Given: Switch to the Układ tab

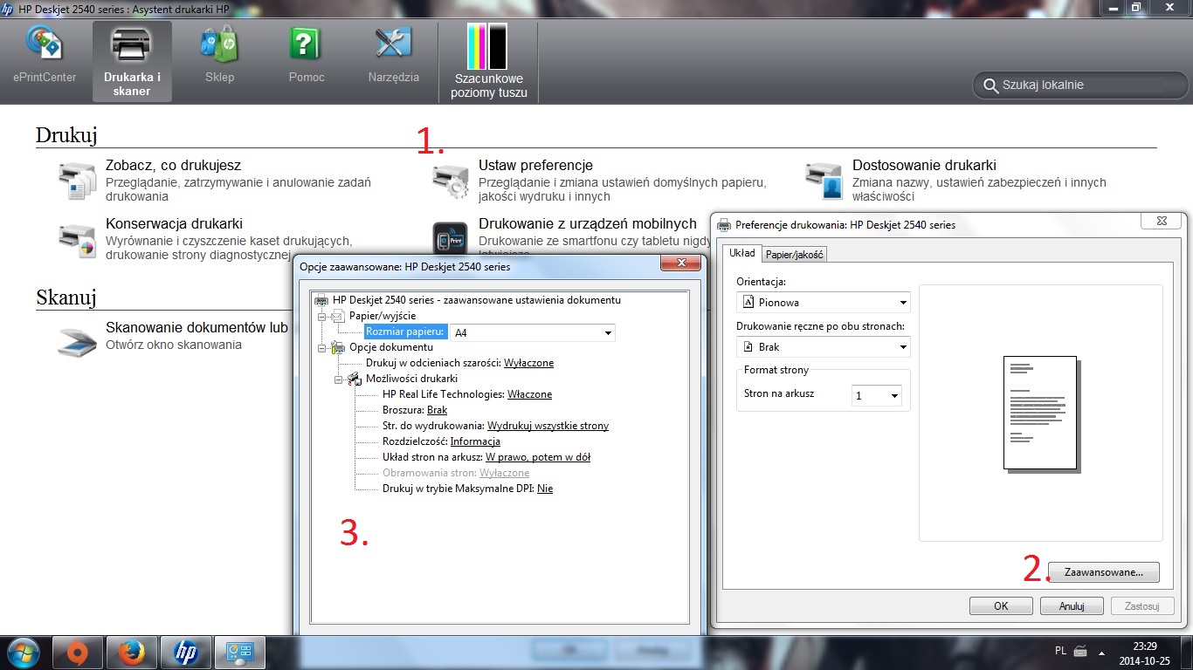Looking at the screenshot, I should [741, 253].
